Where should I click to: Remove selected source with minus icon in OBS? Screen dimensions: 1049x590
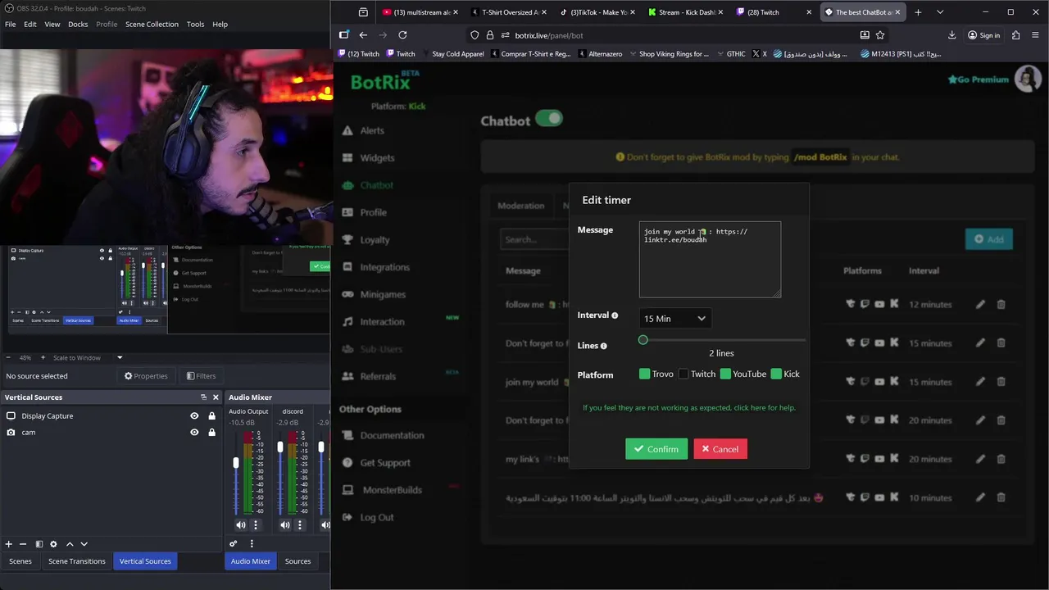pyautogui.click(x=23, y=544)
